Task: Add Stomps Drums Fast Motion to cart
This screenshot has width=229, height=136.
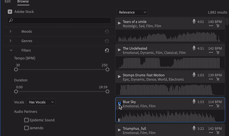Action: (x=218, y=79)
